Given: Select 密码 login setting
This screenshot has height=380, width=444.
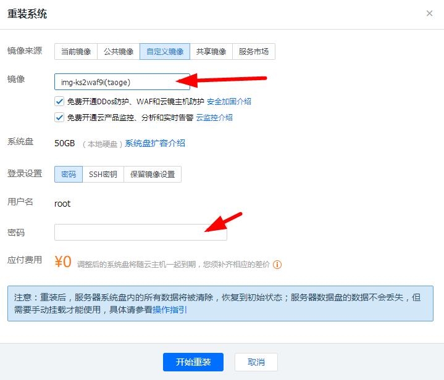Looking at the screenshot, I should (x=69, y=175).
